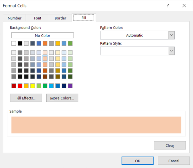Viewport: 193px width, 168px height.
Task: Click the Sample preview color area
Action: 96,125
